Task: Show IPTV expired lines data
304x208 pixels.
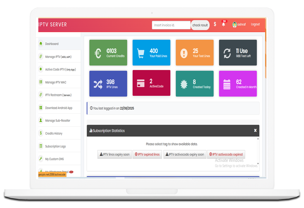Action: click(x=147, y=154)
